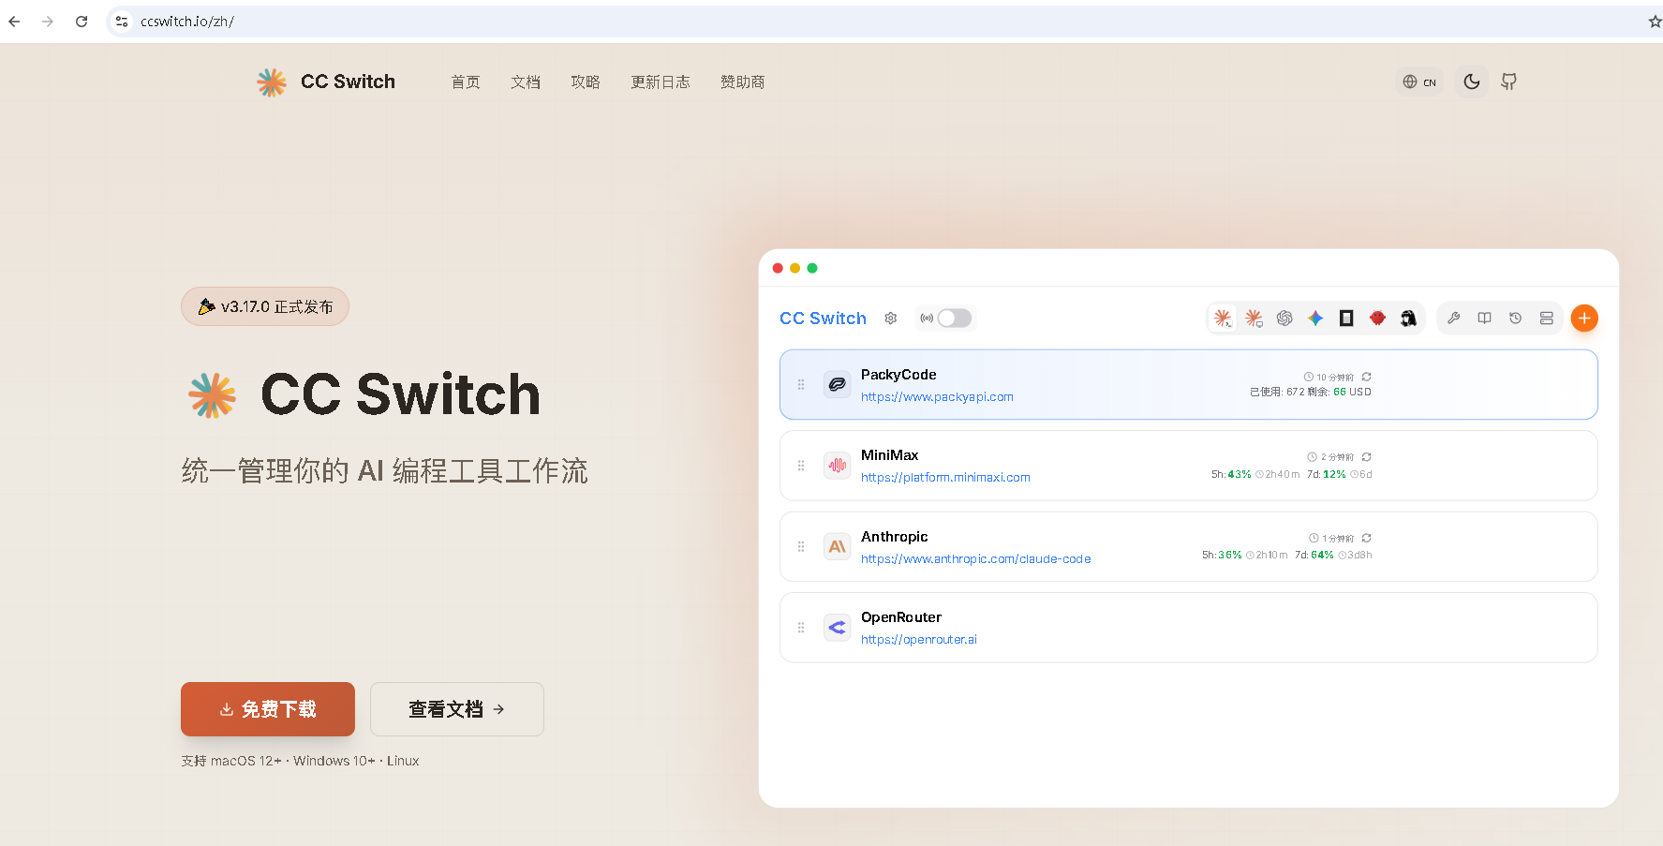Viewport: 1663px width, 846px height.
Task: Click the browser back arrow
Action: click(x=14, y=22)
